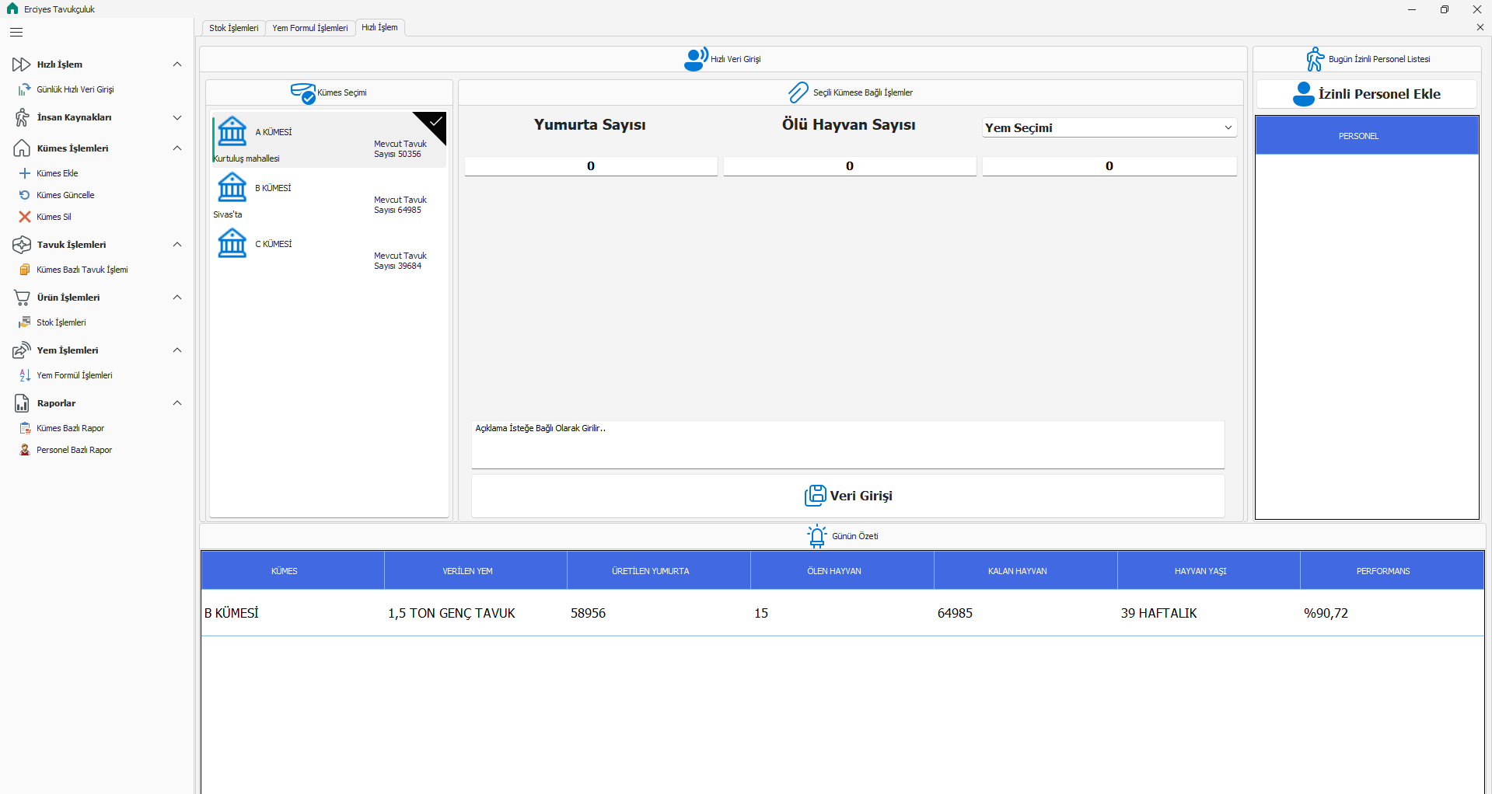
Task: Click the A KÜMESİ building icon
Action: point(232,131)
